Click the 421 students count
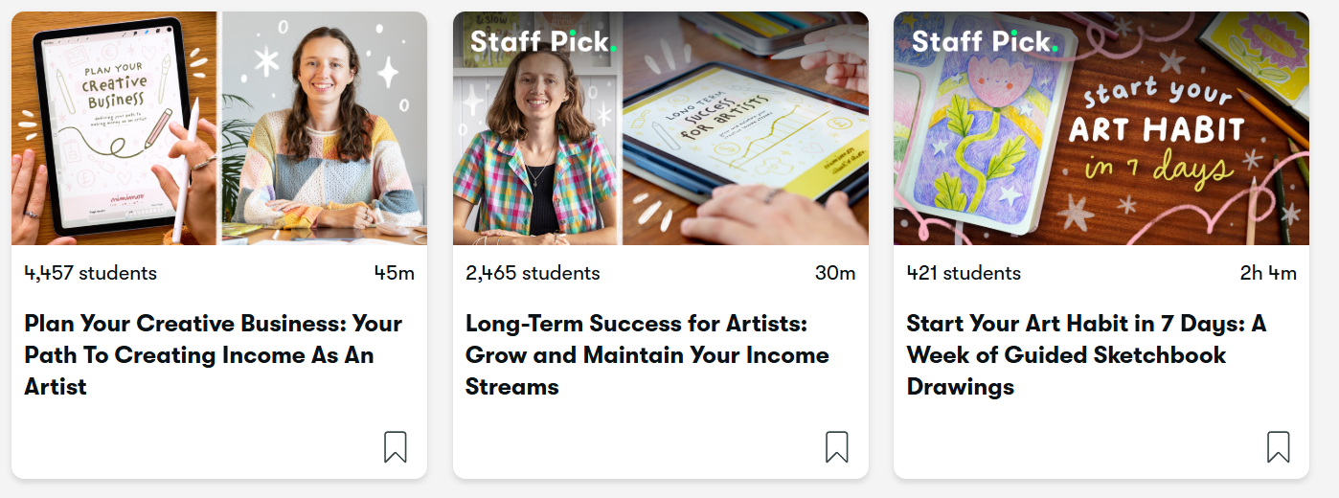 point(964,273)
